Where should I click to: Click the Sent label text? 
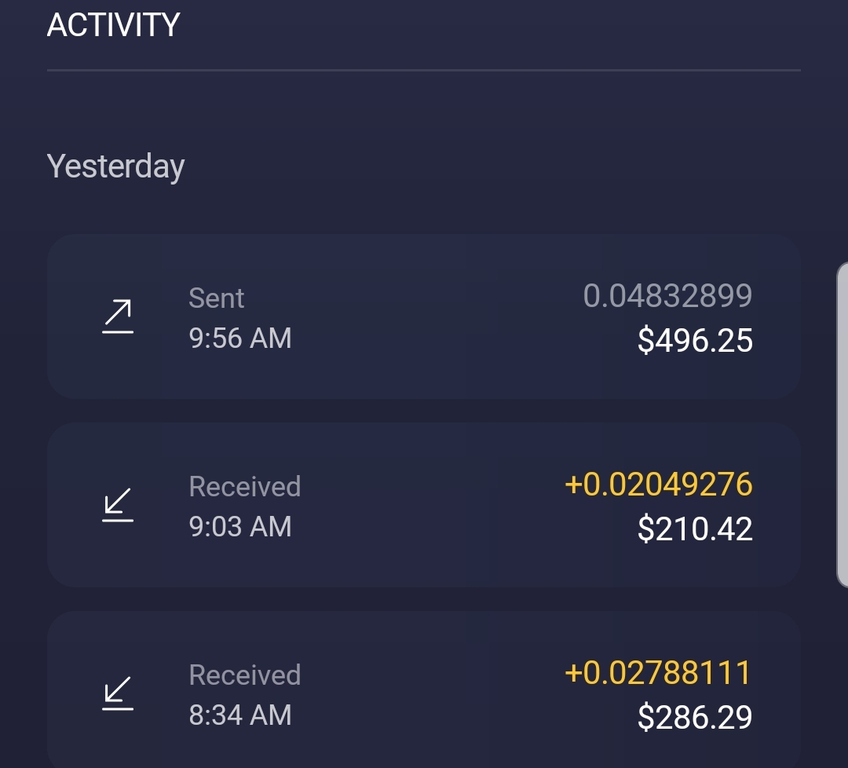[217, 298]
